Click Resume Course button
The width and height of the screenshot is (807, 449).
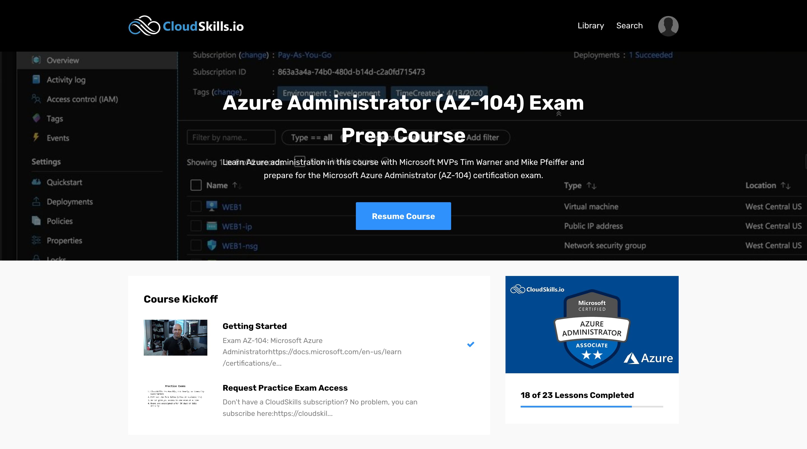tap(403, 216)
